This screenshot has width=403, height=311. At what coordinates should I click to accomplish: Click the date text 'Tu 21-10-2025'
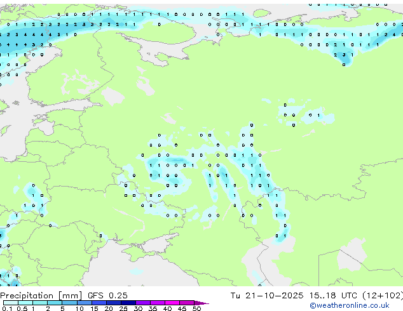[267, 296]
